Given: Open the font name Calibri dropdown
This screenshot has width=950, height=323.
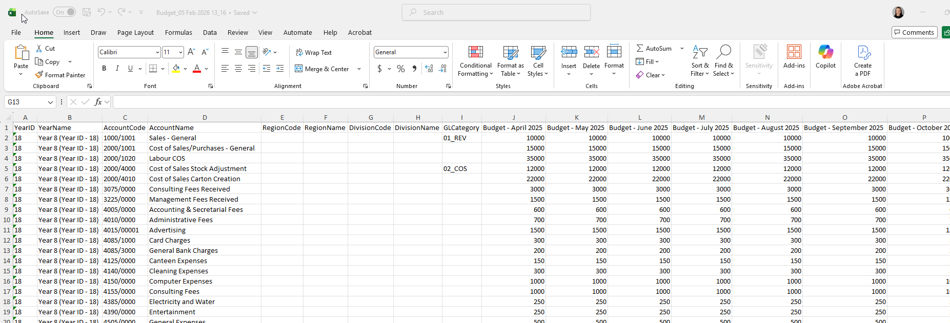Looking at the screenshot, I should coord(157,52).
